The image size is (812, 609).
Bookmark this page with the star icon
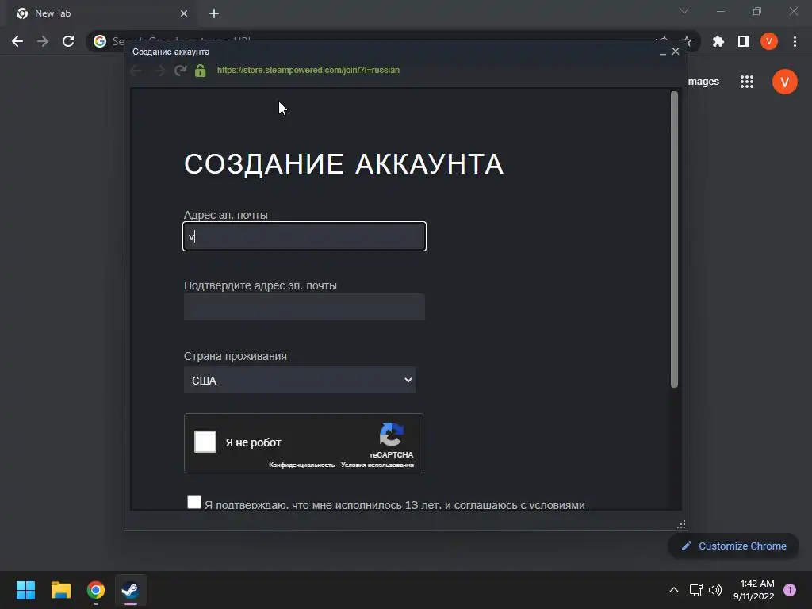tap(687, 41)
